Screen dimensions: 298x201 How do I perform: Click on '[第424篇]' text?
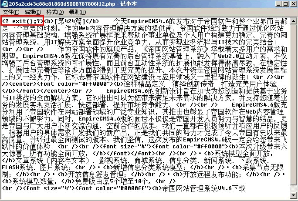point(70,21)
